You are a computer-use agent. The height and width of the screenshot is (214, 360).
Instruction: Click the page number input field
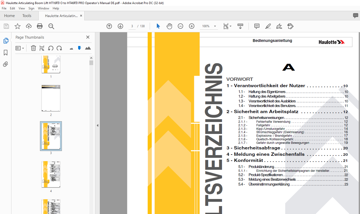click(132, 26)
